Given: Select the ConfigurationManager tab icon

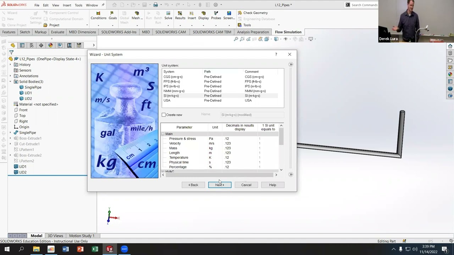Looking at the screenshot, I should (32, 45).
